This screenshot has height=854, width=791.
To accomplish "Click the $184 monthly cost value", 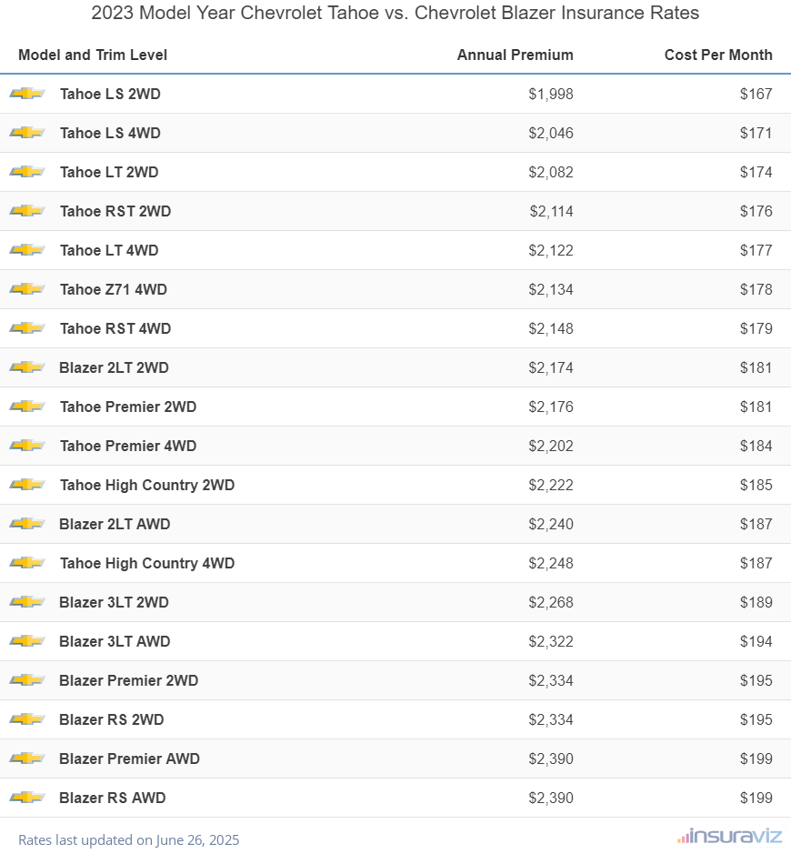I will click(756, 446).
